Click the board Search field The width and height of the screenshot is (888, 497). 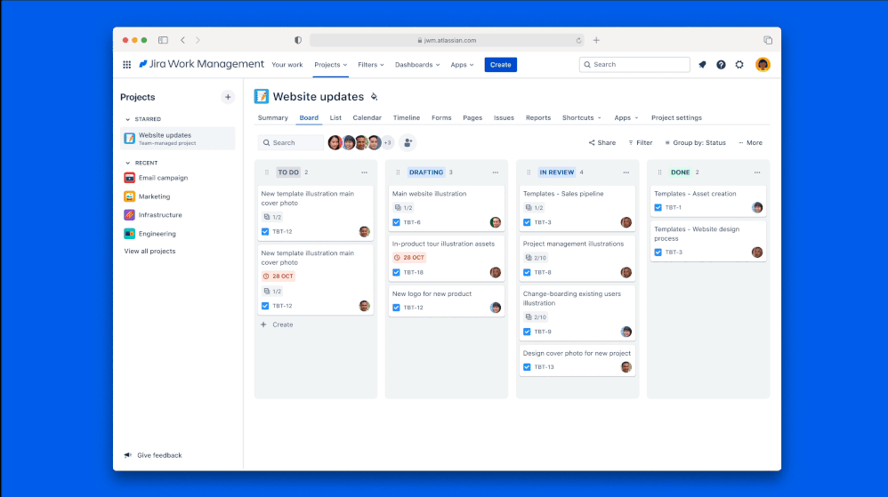(291, 142)
